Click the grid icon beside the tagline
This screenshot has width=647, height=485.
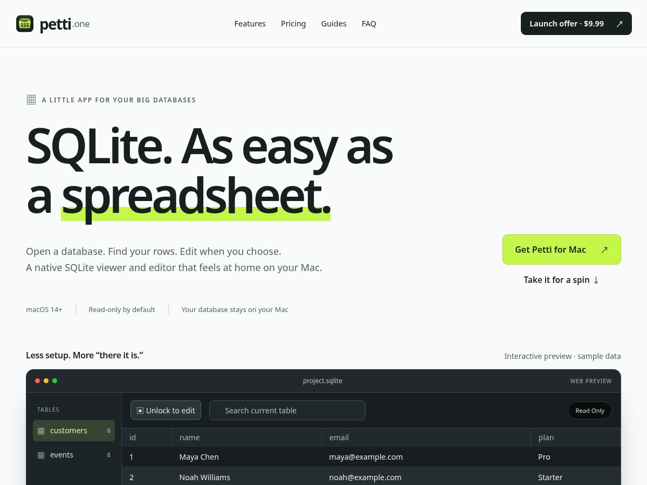pos(31,100)
